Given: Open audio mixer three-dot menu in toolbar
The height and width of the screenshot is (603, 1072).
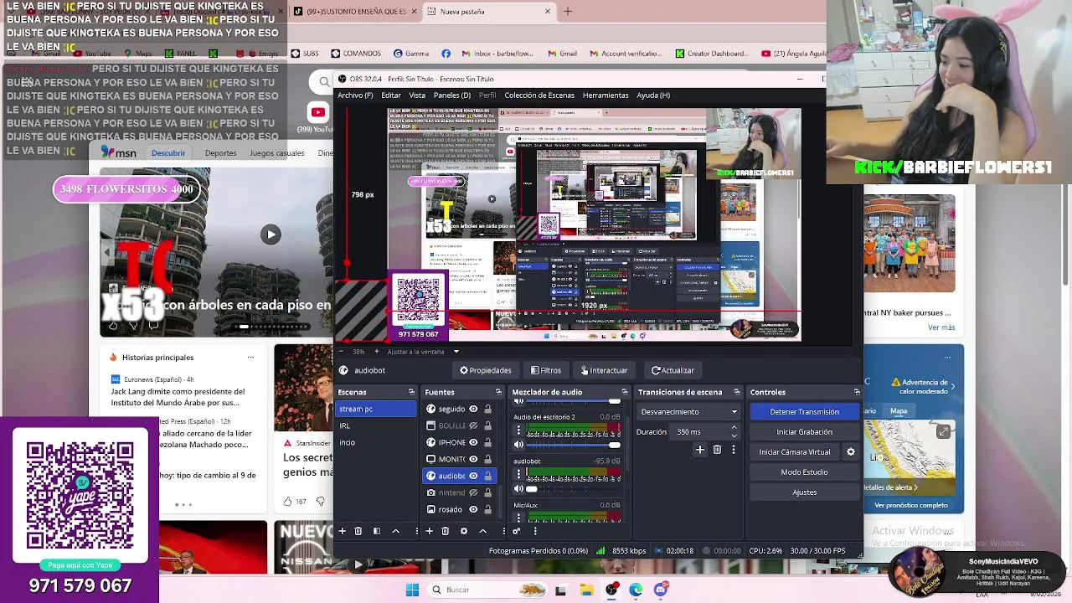Looking at the screenshot, I should pos(534,531).
